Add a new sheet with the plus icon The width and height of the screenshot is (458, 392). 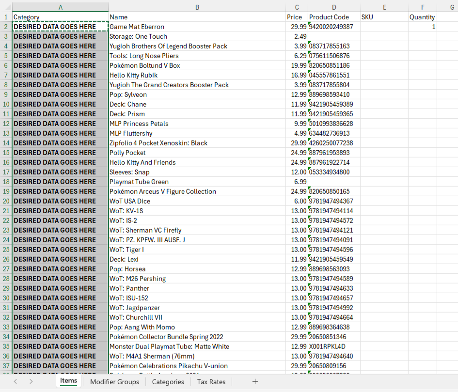point(255,381)
